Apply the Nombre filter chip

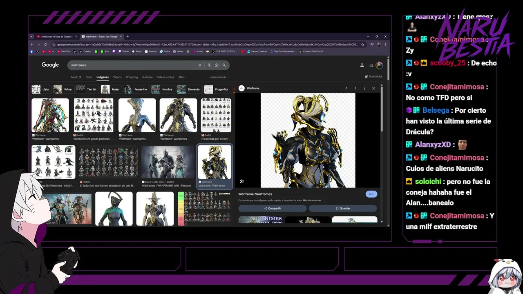click(x=162, y=89)
